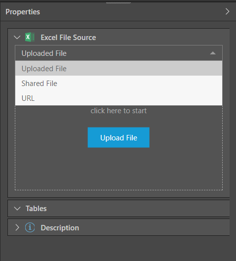
Task: Click the empty area below the Description section
Action: pos(118,248)
